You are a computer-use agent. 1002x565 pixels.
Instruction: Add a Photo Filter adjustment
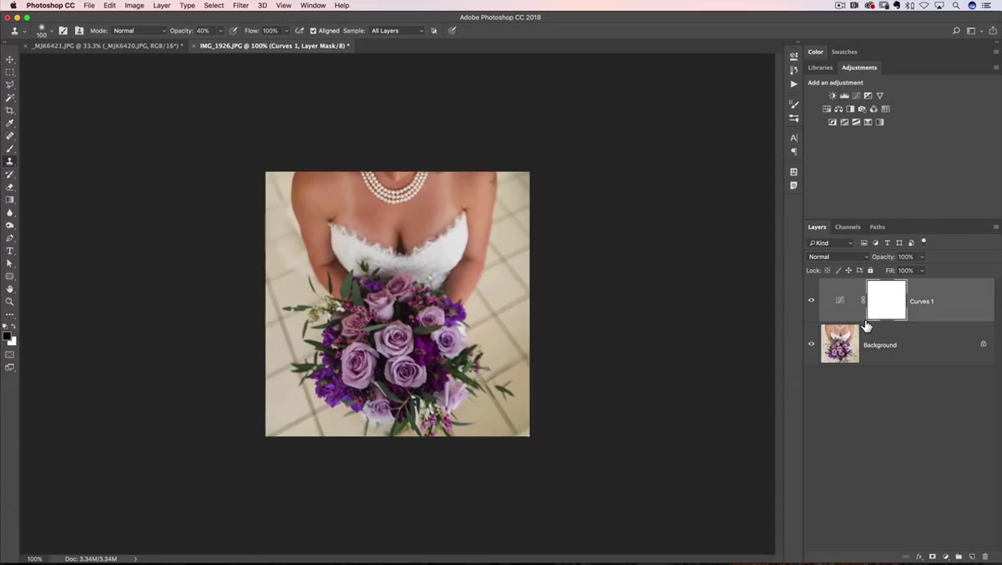pyautogui.click(x=862, y=109)
